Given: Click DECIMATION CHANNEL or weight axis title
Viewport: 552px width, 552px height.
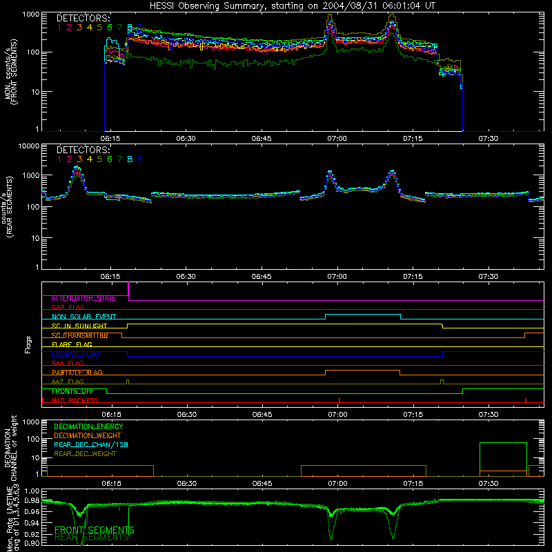Looking at the screenshot, I should pos(10,448).
